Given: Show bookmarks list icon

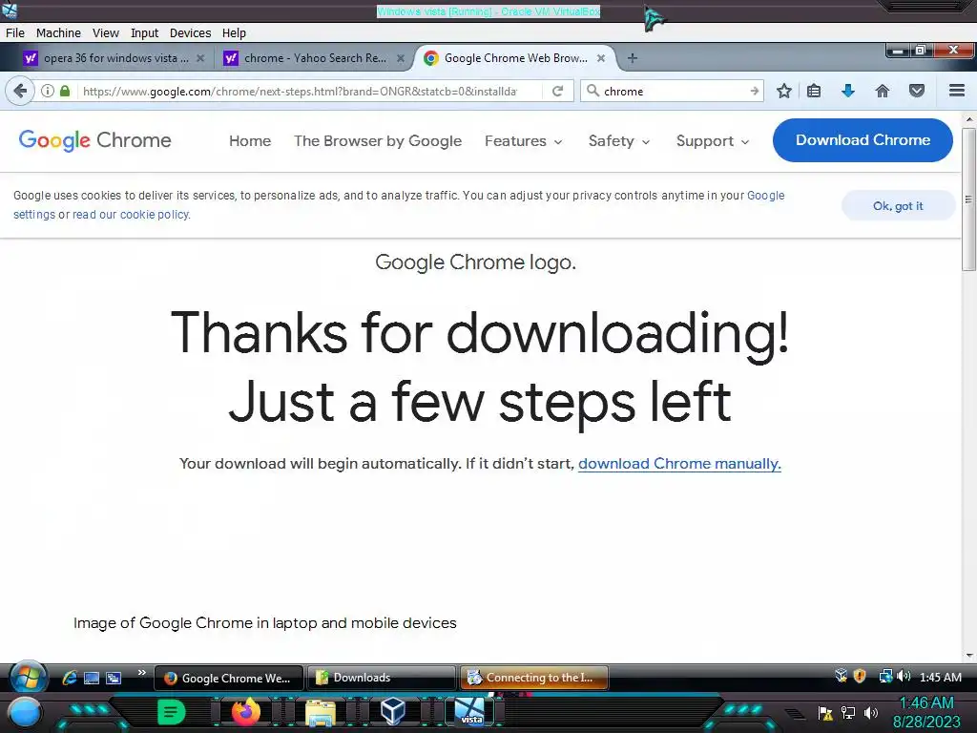Looking at the screenshot, I should (814, 91).
